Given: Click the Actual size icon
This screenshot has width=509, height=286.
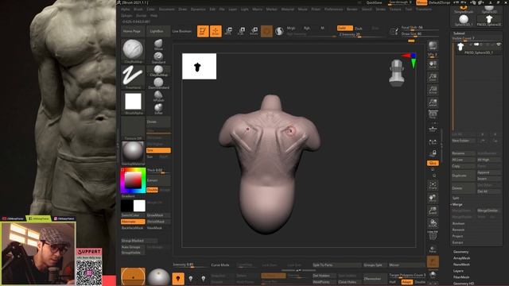Looking at the screenshot, I should 433,90.
